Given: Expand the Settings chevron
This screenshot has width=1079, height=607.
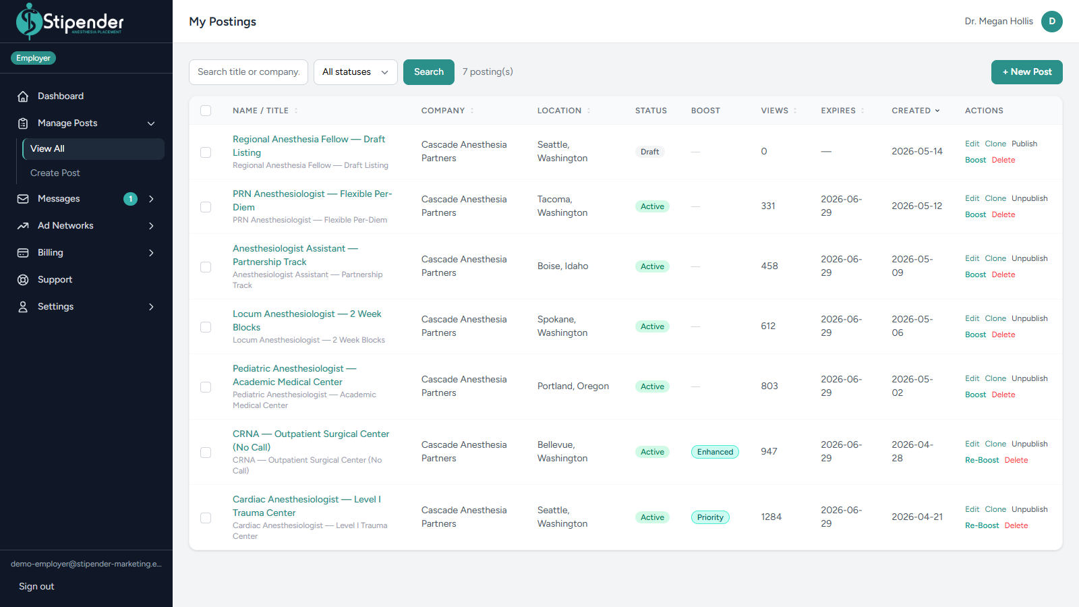Looking at the screenshot, I should click(151, 307).
